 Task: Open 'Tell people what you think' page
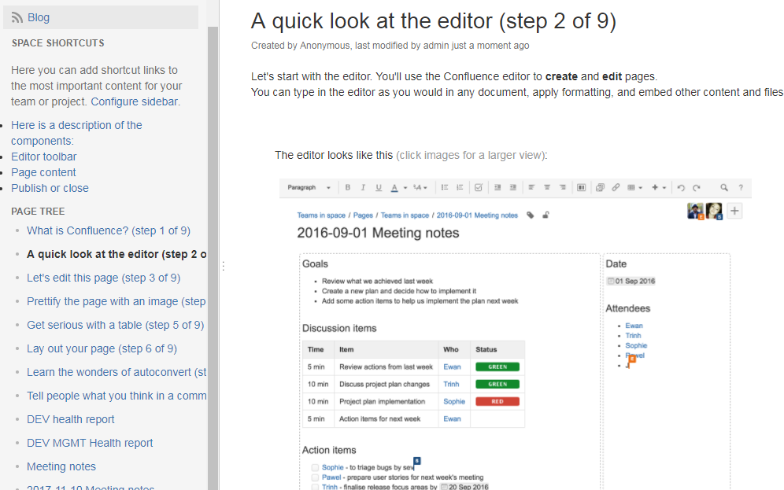(116, 396)
